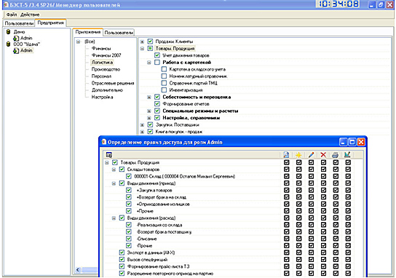Collapse Виды движения (приход) in the dialog
Image resolution: width=396 pixels, height=278 pixels.
[x=114, y=183]
